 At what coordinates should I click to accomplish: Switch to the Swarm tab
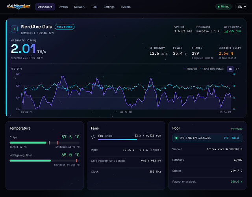point(63,7)
